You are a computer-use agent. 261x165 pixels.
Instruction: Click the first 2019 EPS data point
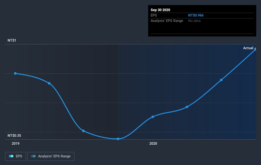pos(15,73)
